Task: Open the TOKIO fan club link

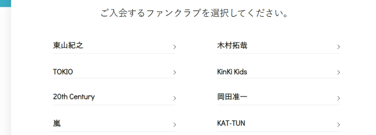Action: [63, 72]
